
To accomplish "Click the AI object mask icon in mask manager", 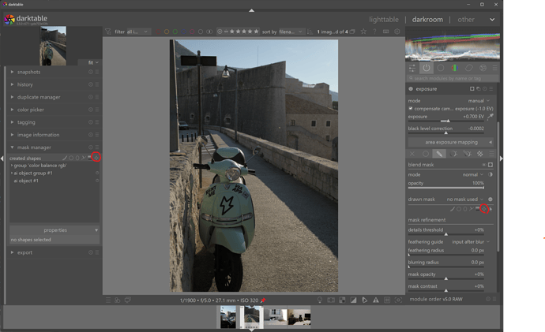I will click(96, 158).
